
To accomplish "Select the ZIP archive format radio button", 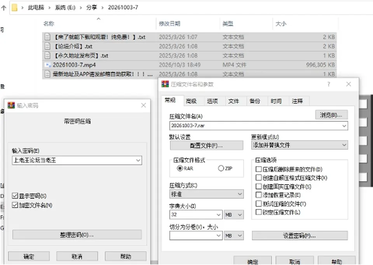I will [221, 168].
